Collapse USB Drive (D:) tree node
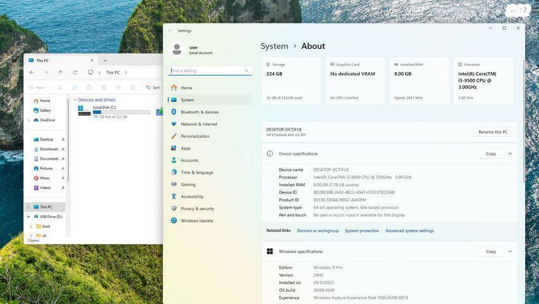Screen dimensions: 539x304 tap(29, 217)
